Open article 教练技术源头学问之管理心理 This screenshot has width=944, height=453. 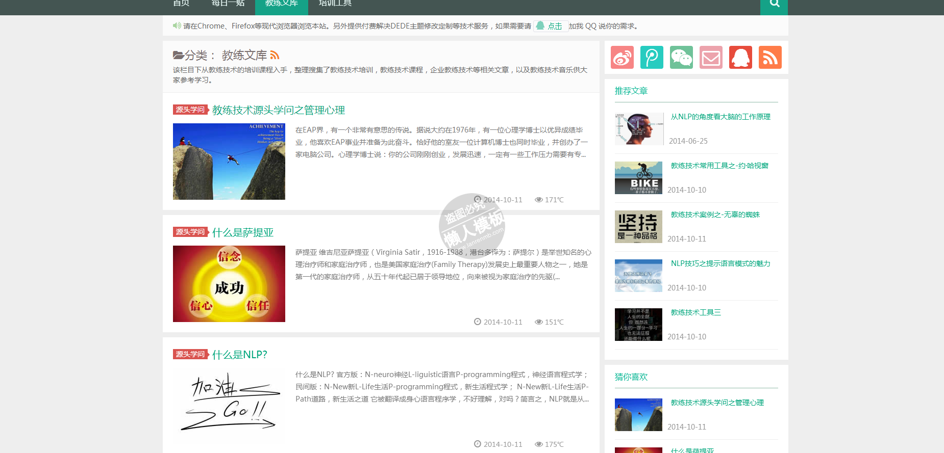point(278,110)
